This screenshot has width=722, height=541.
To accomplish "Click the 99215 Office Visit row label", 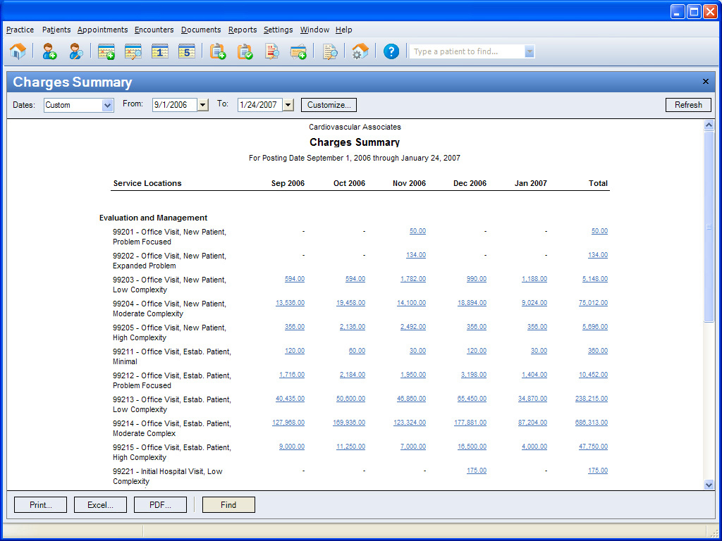I will [x=172, y=452].
